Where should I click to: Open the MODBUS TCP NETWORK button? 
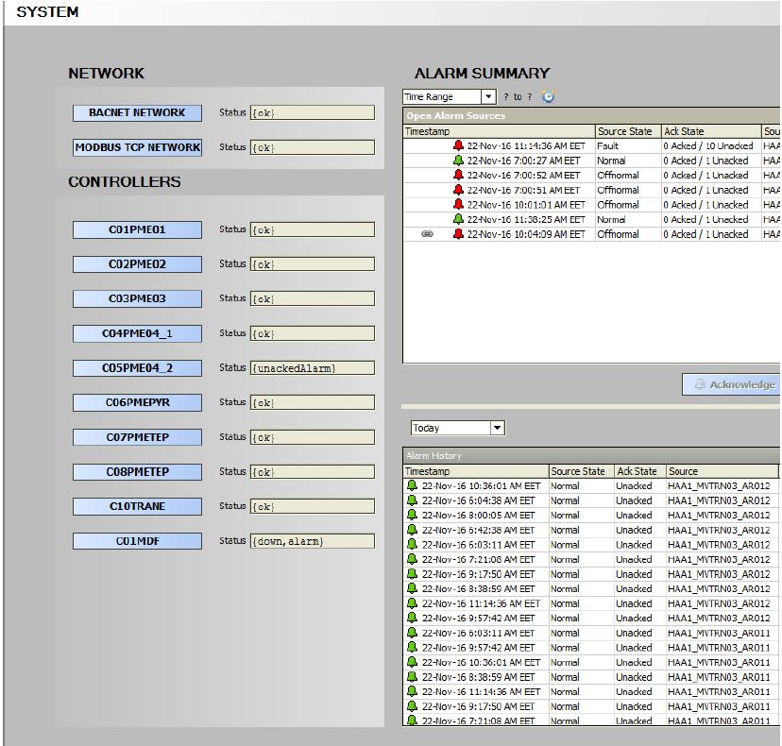point(137,147)
